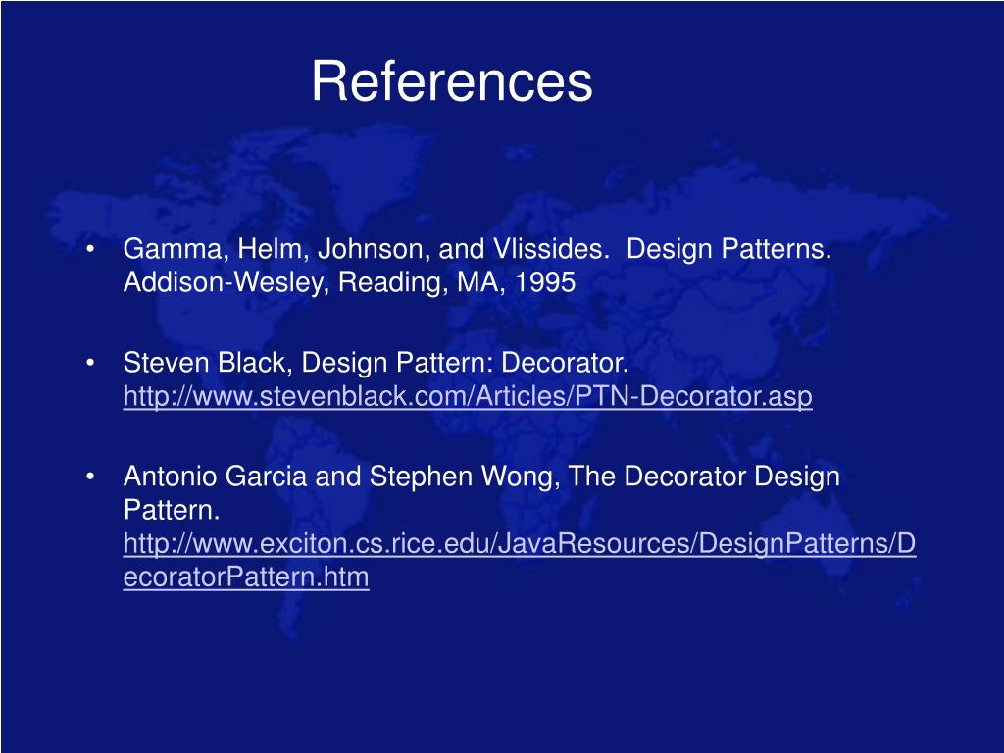This screenshot has width=1004, height=753.
Task: Select the 'References' slide title
Action: (x=452, y=80)
